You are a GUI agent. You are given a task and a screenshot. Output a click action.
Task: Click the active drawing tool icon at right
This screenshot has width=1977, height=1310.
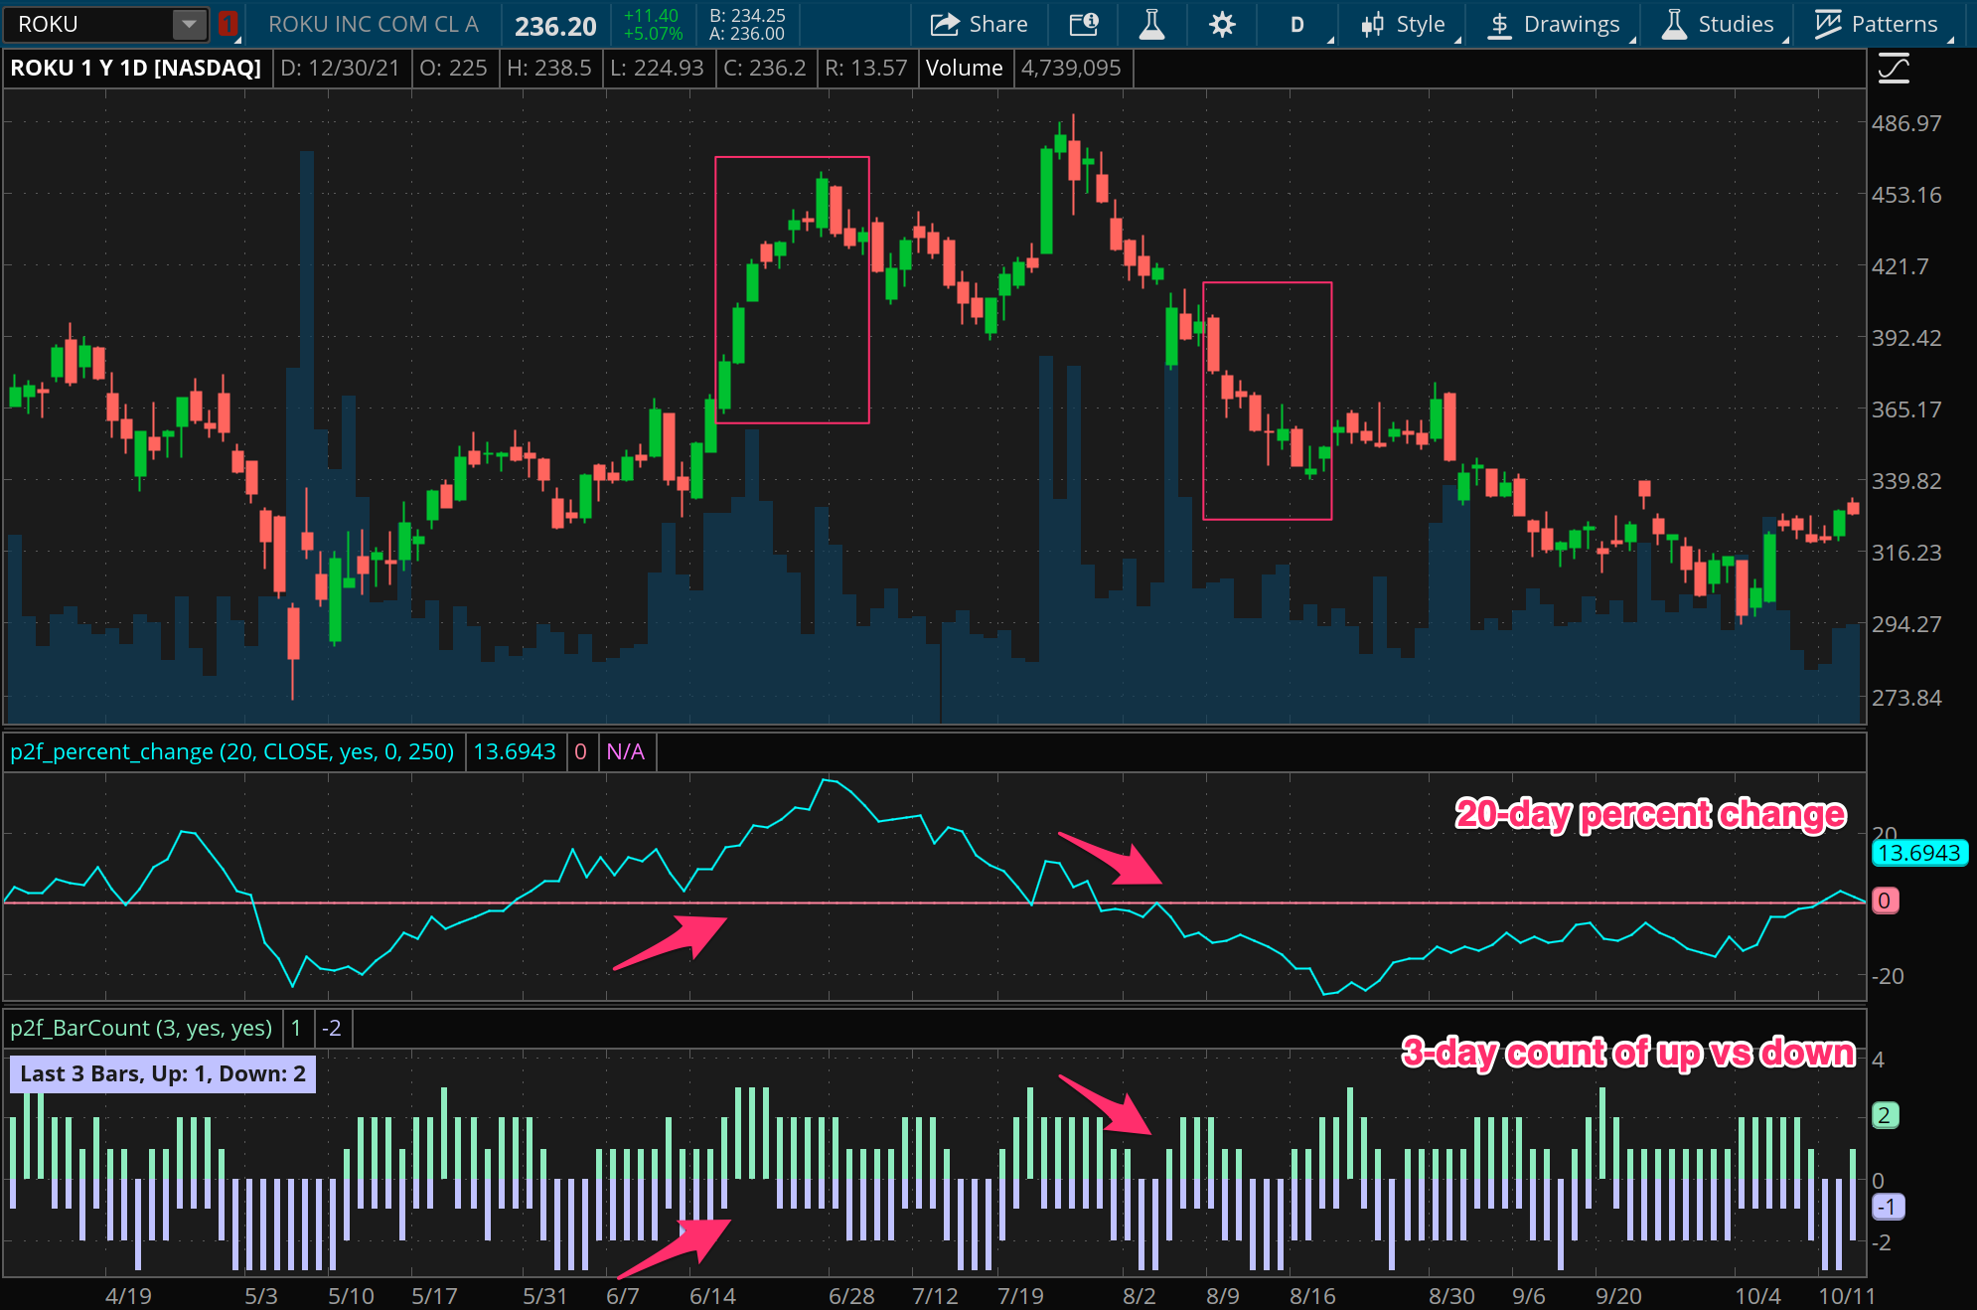tap(1894, 69)
